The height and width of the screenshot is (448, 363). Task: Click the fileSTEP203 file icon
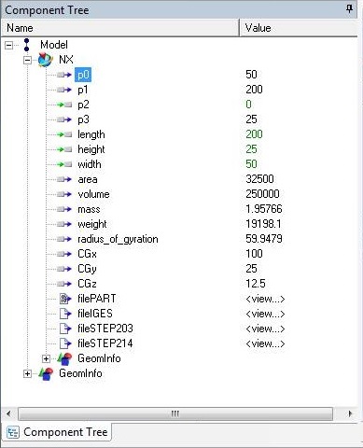(65, 329)
